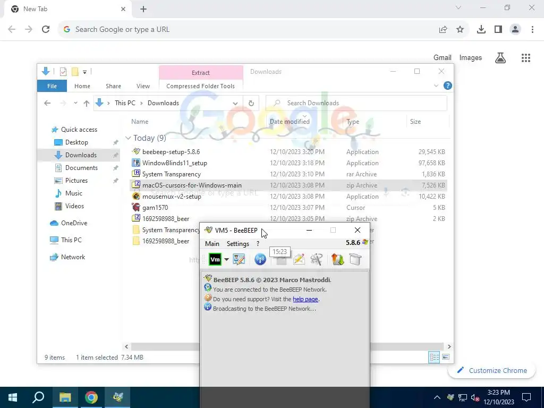The width and height of the screenshot is (544, 408).
Task: Open the Main menu in BeeBEEP
Action: click(212, 243)
